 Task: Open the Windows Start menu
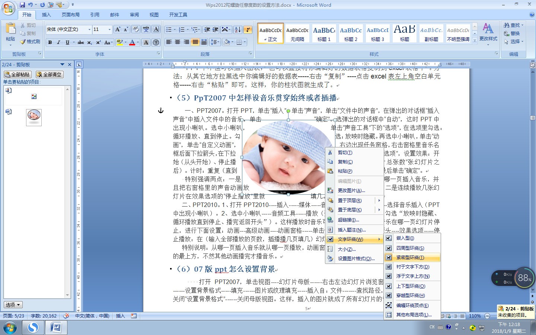(x=10, y=328)
